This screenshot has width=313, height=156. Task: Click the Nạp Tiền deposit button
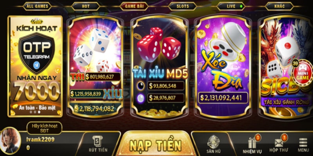pyautogui.click(x=155, y=144)
